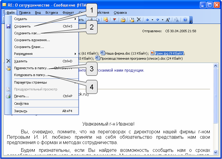Click the greeting Уважаемый г-н Иванов!
222x159 pixels.
pyautogui.click(x=108, y=124)
